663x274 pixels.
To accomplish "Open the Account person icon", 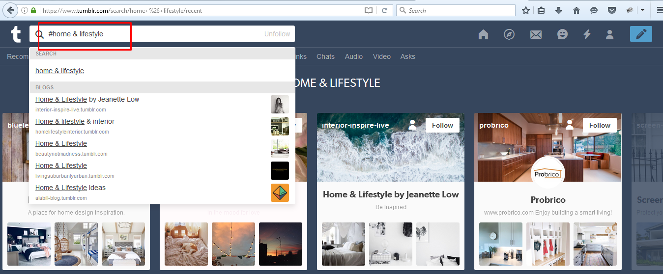I will (610, 34).
